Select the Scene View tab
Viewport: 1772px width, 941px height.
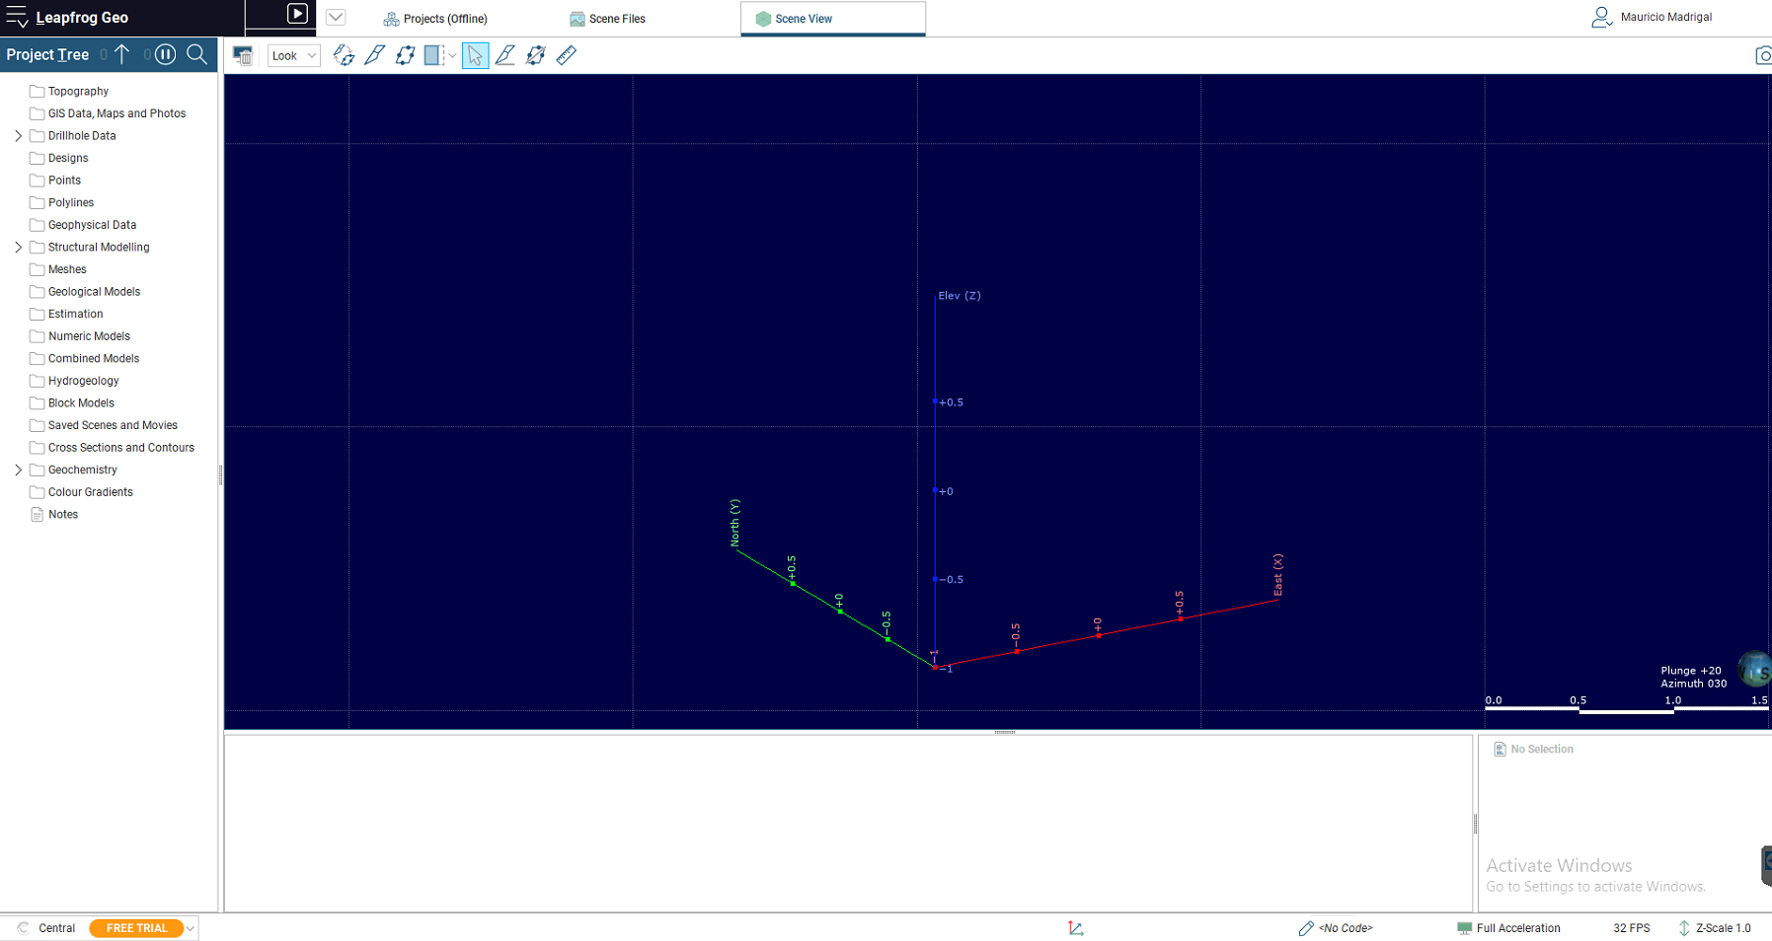click(x=832, y=19)
